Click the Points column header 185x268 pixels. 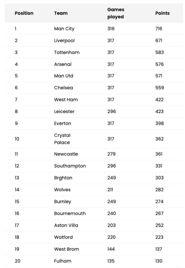(x=162, y=13)
